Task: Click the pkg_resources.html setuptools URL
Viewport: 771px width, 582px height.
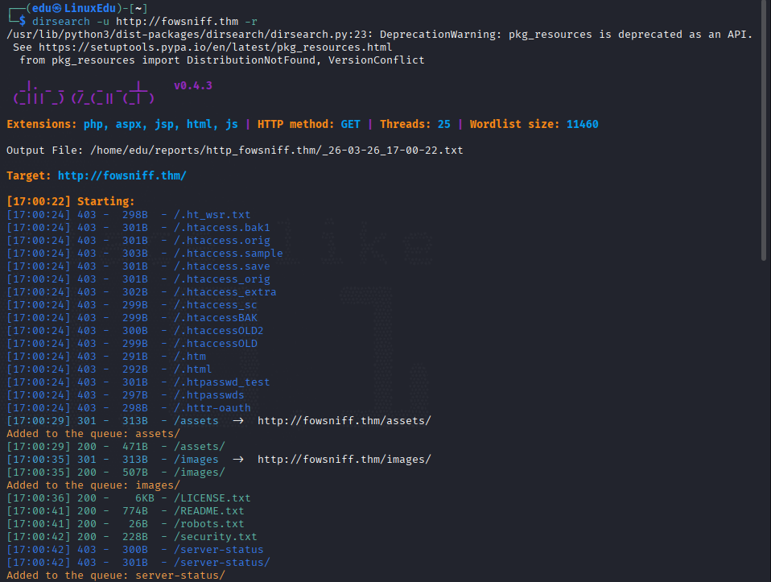Action: 216,47
